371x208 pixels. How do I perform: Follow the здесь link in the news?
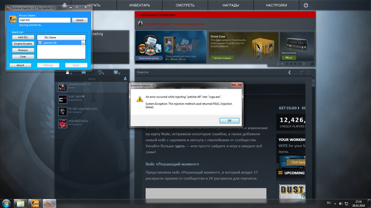click(x=180, y=146)
